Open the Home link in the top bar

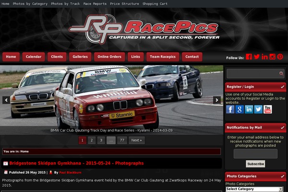point(5,4)
